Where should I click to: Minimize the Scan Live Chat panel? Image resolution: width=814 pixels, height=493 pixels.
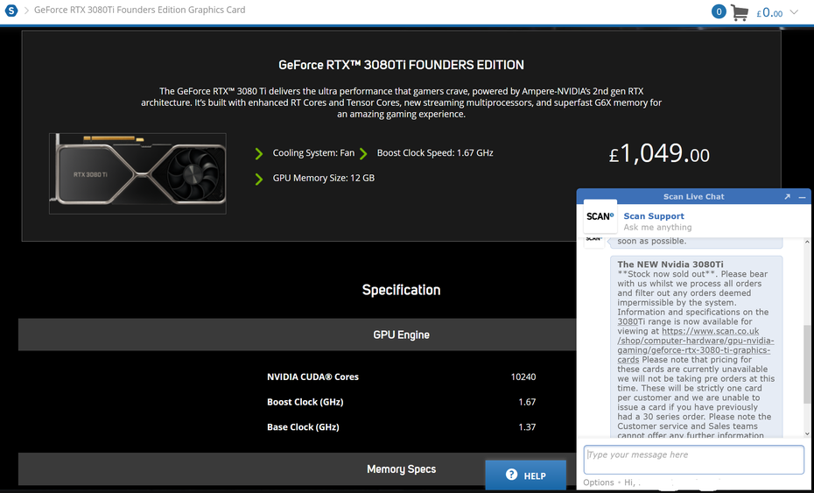pos(802,197)
